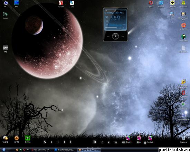190x152 pixels.
Task: Launch the FTP Voyager icon
Action: tap(183, 38)
